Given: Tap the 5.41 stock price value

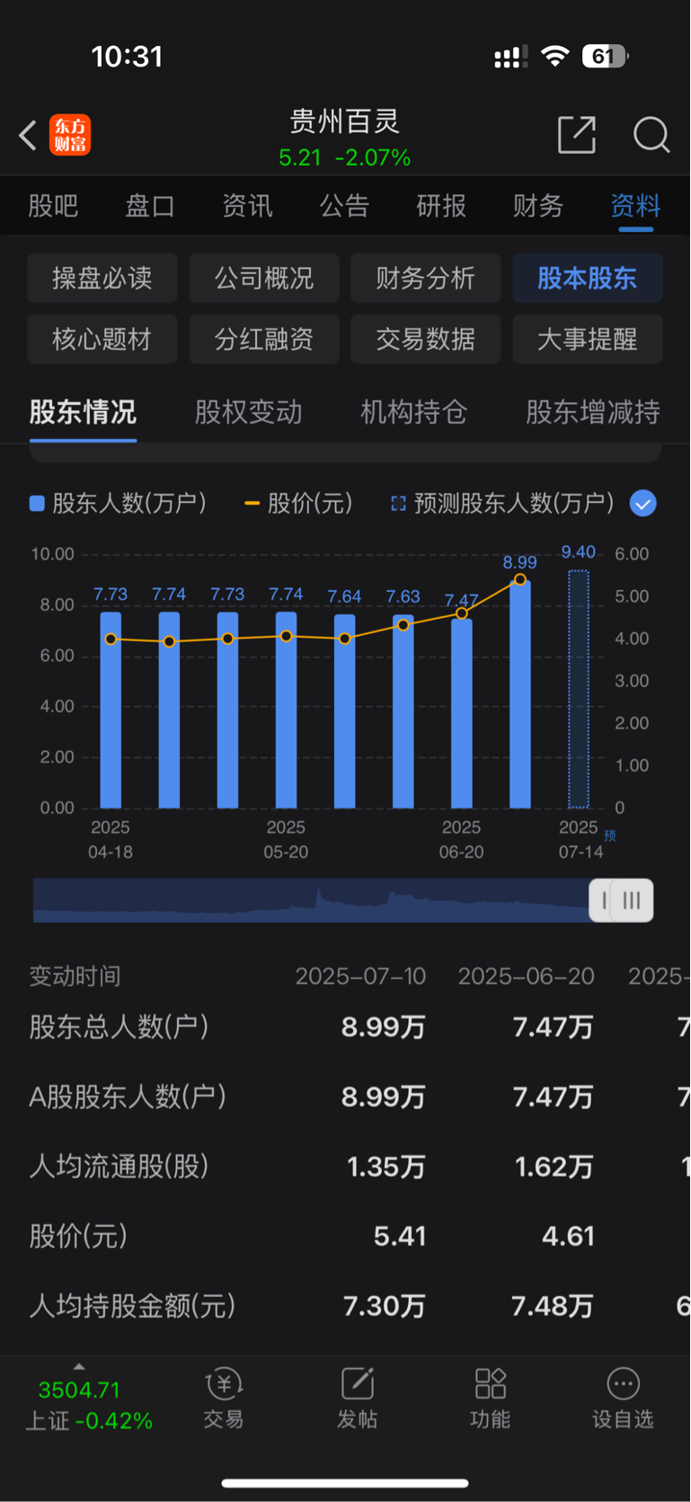Looking at the screenshot, I should pos(400,1236).
